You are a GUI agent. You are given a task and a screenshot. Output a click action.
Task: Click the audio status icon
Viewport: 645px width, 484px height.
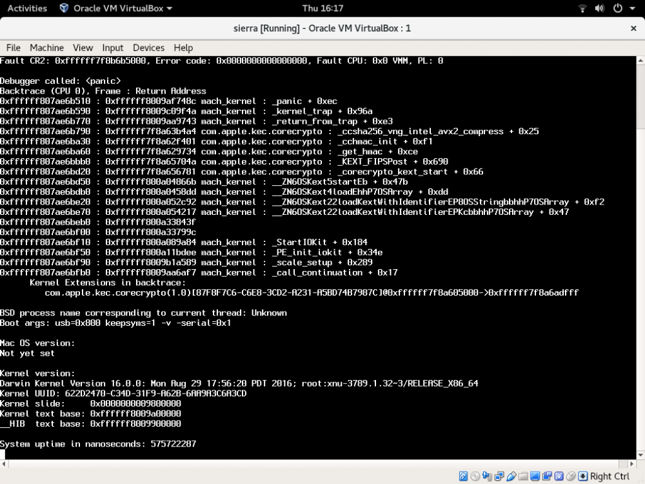[x=487, y=476]
